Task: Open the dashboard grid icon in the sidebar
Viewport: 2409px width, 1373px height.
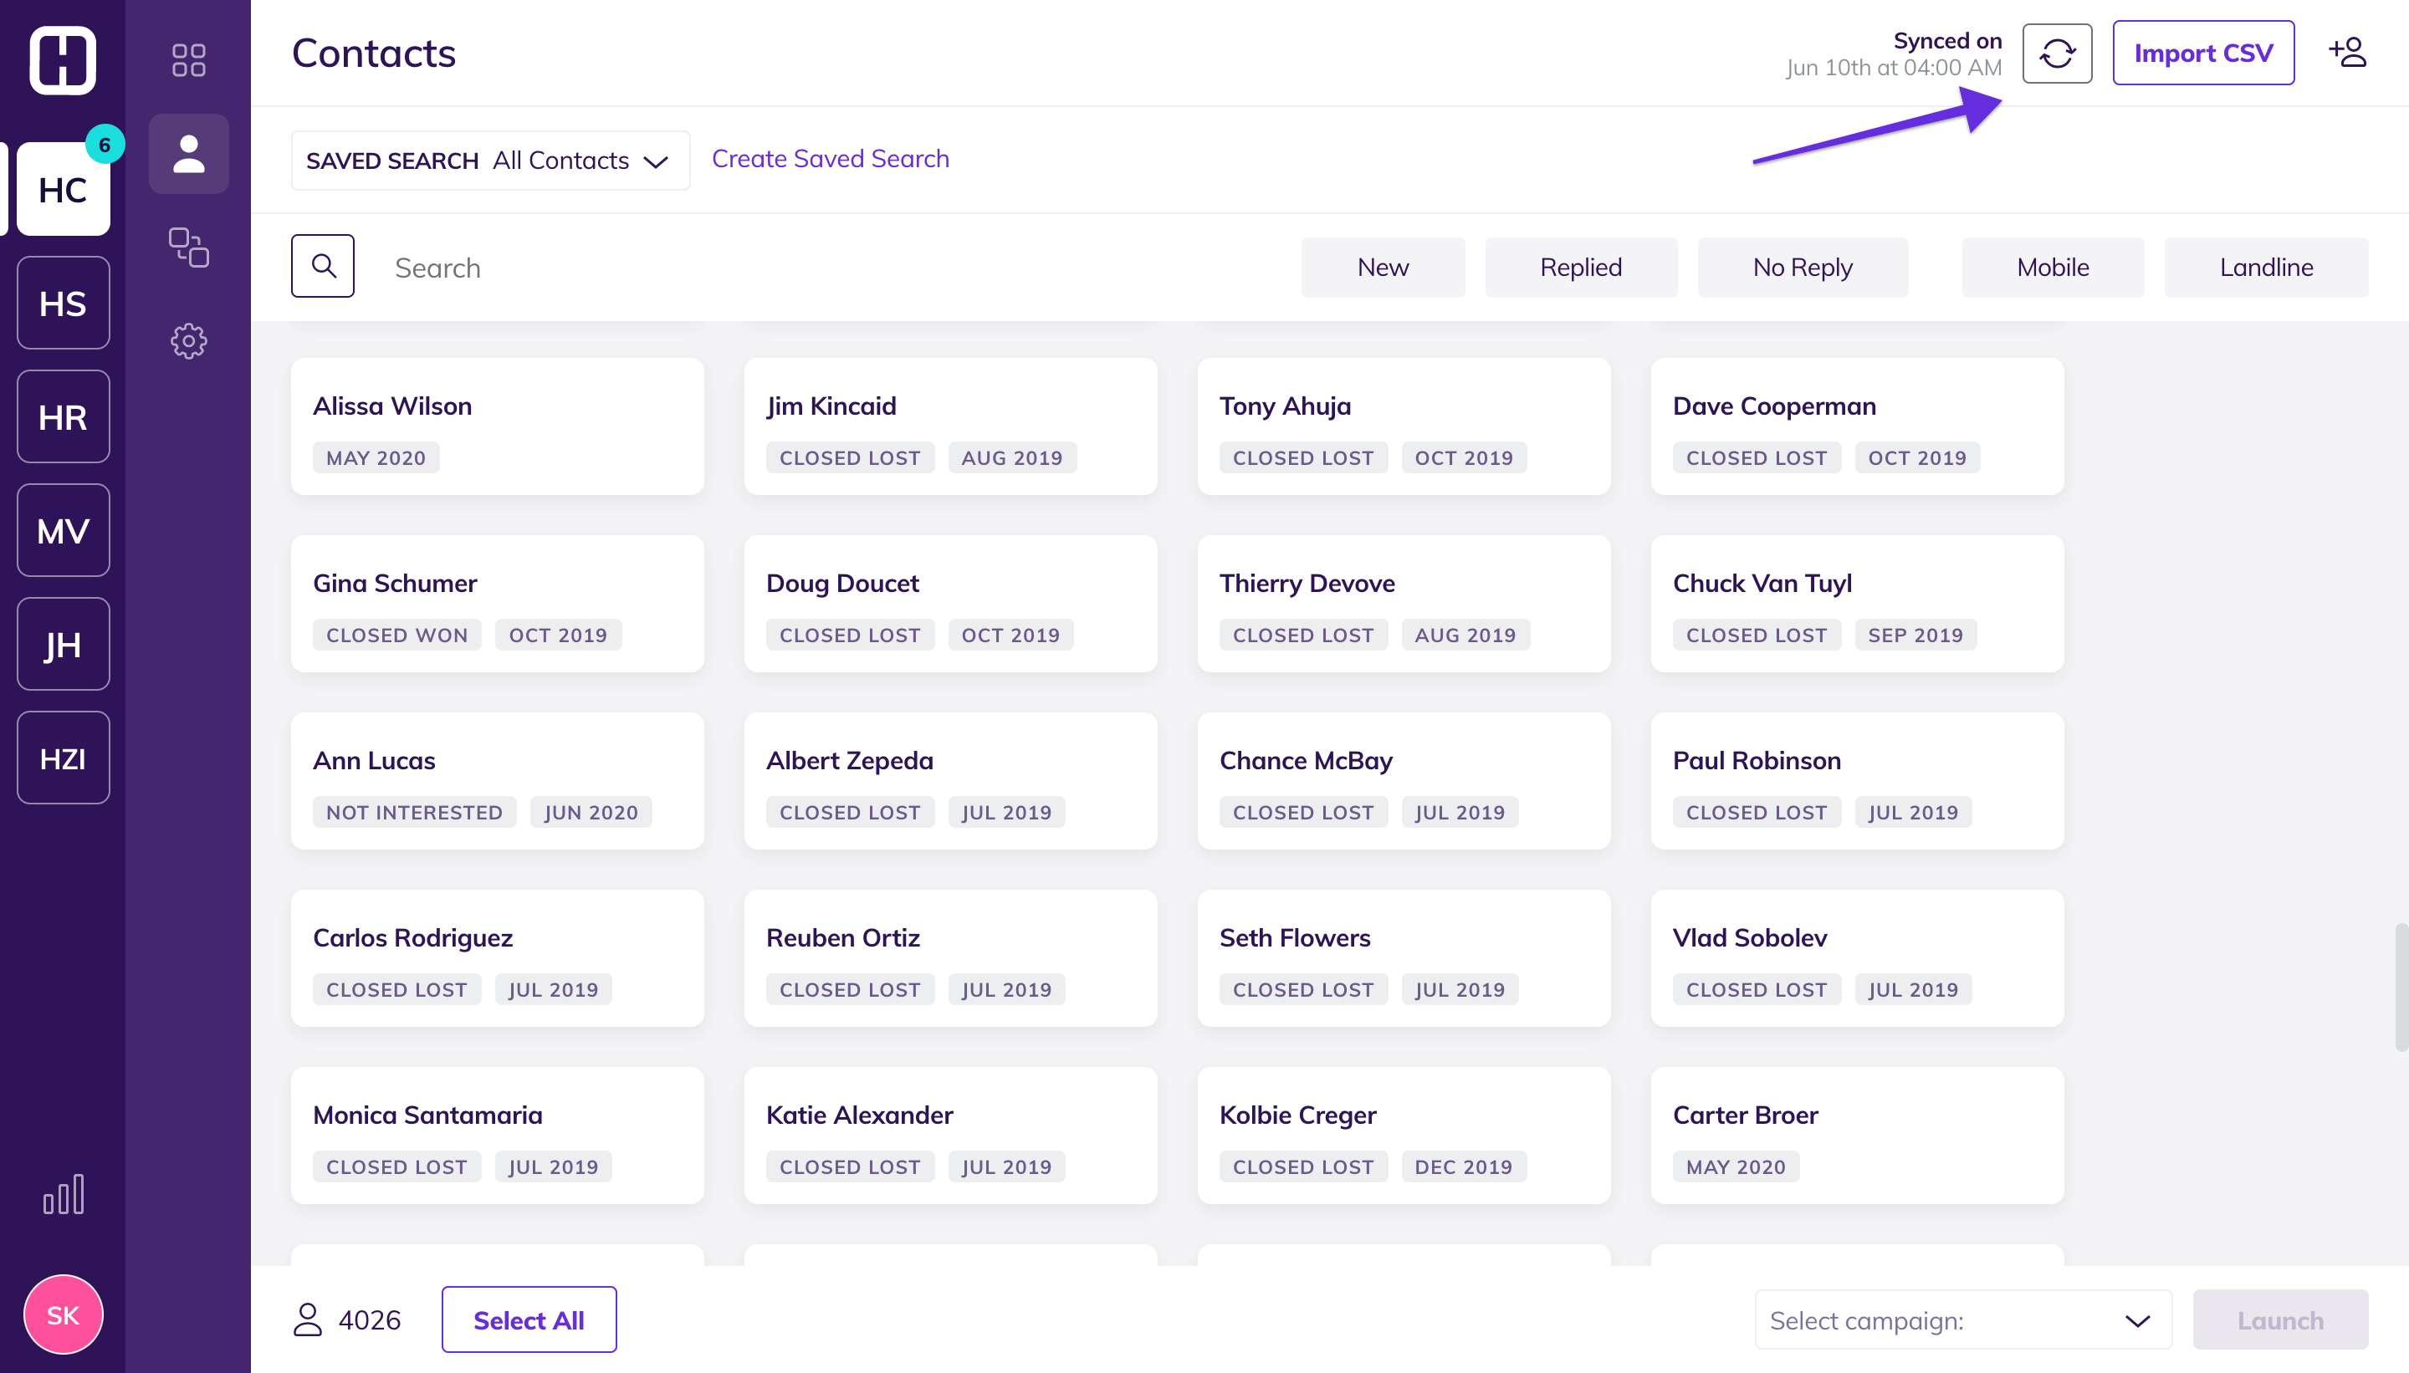Action: pyautogui.click(x=189, y=59)
